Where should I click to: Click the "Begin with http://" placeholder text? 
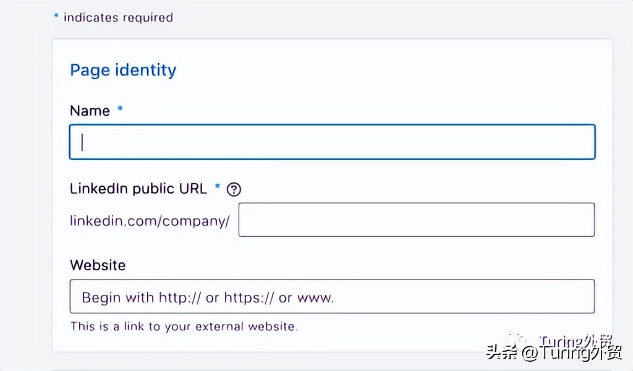point(208,297)
